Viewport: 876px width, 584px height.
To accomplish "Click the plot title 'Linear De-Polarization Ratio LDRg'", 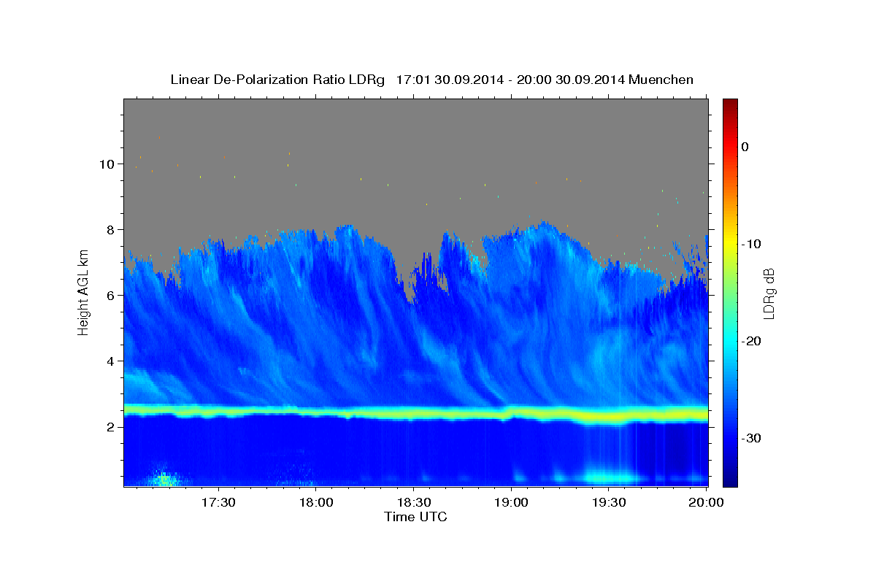I will tap(277, 80).
